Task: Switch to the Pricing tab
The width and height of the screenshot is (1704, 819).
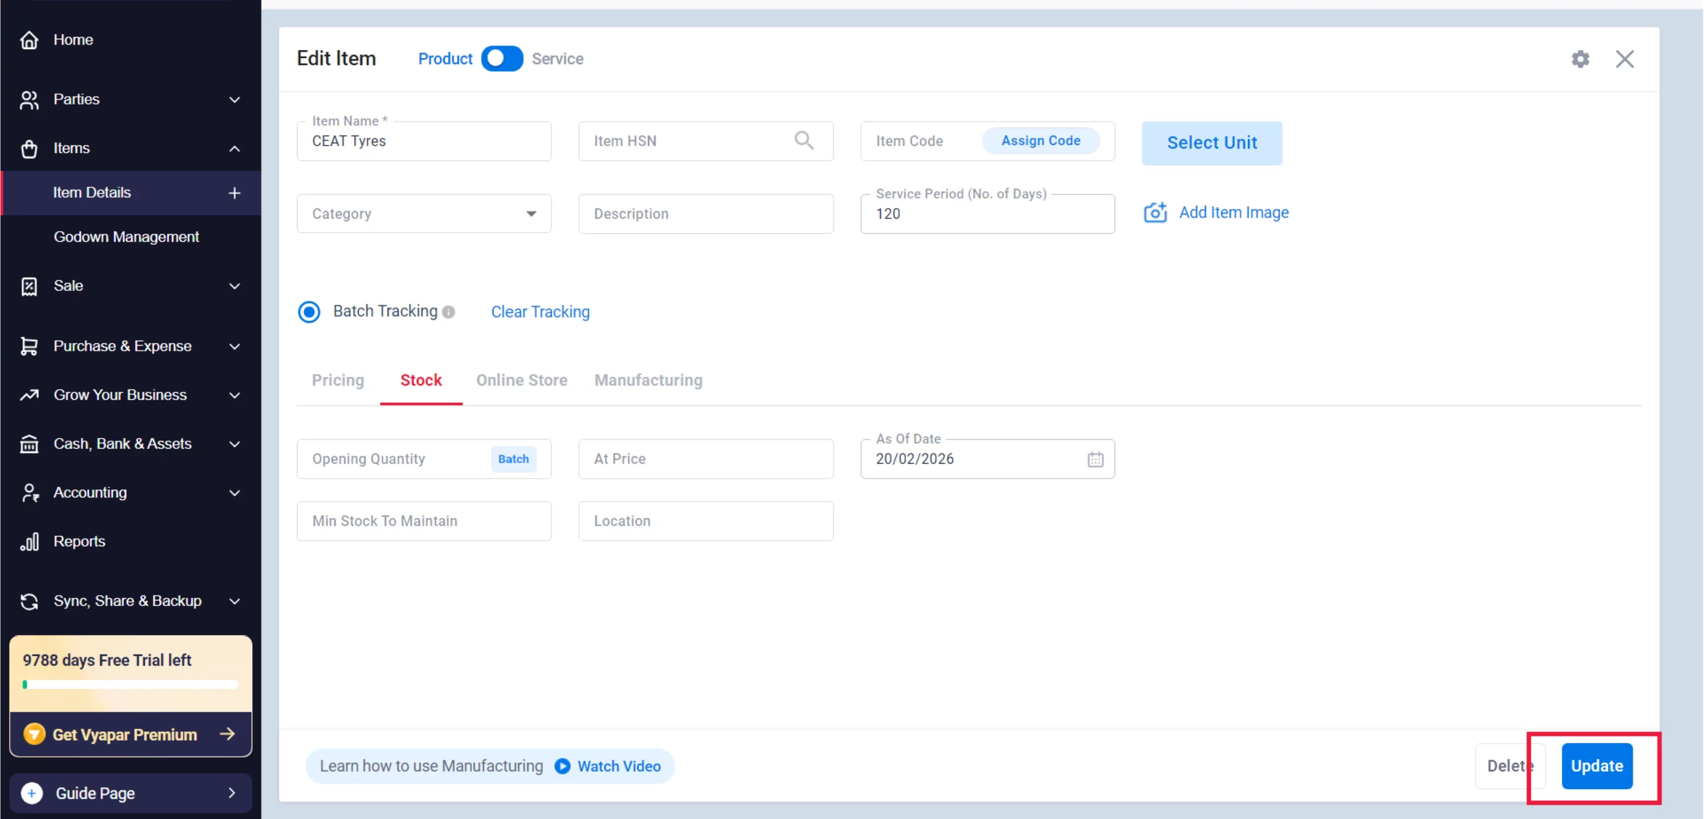Action: 338,380
